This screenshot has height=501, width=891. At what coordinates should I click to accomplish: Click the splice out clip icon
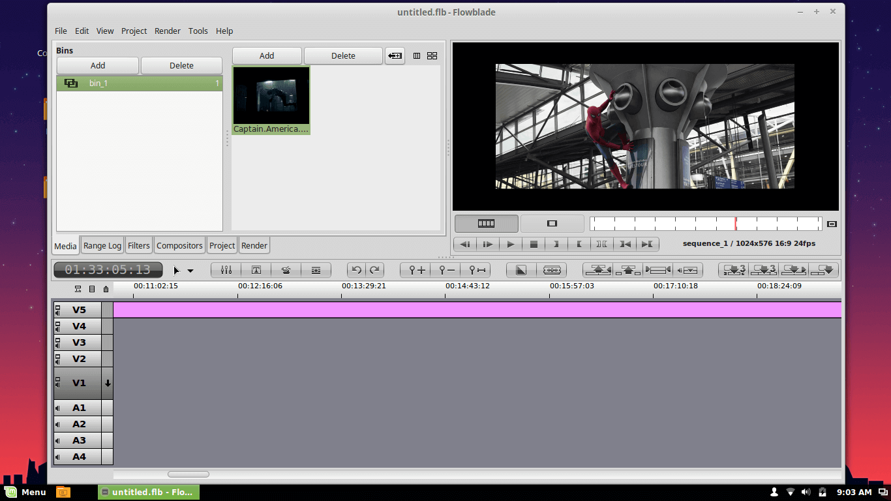tap(597, 270)
